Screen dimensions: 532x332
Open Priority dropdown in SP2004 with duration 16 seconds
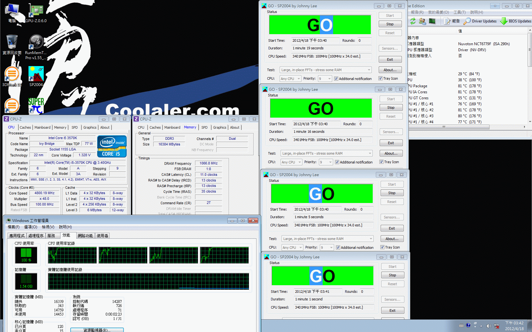pos(326,162)
